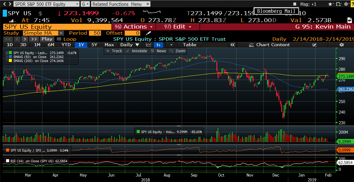Select the 3D range tab
This screenshot has height=182, width=354.
point(23,45)
